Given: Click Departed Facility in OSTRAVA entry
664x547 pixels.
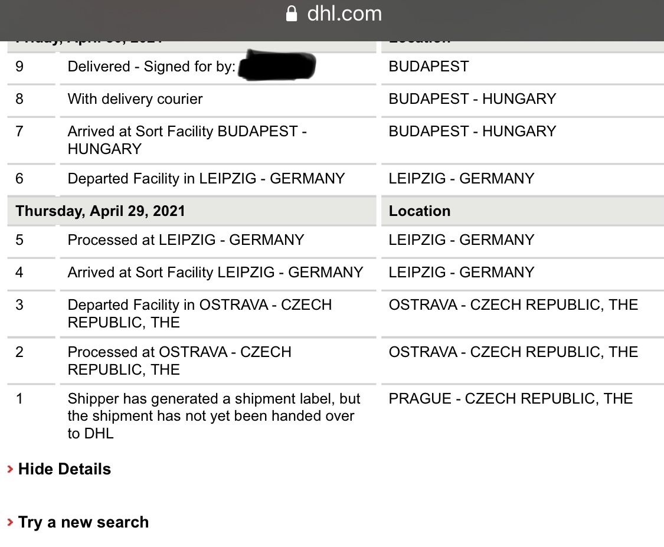Looking at the screenshot, I should [x=199, y=313].
